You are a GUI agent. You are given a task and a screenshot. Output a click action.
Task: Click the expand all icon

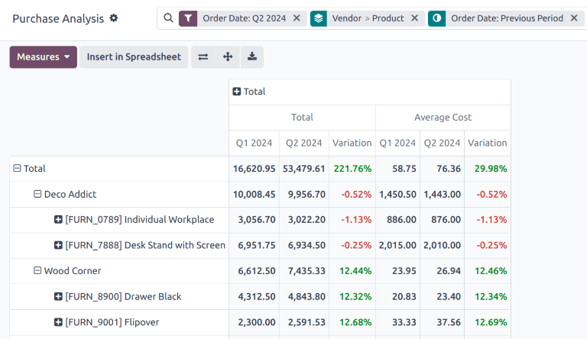tap(227, 56)
